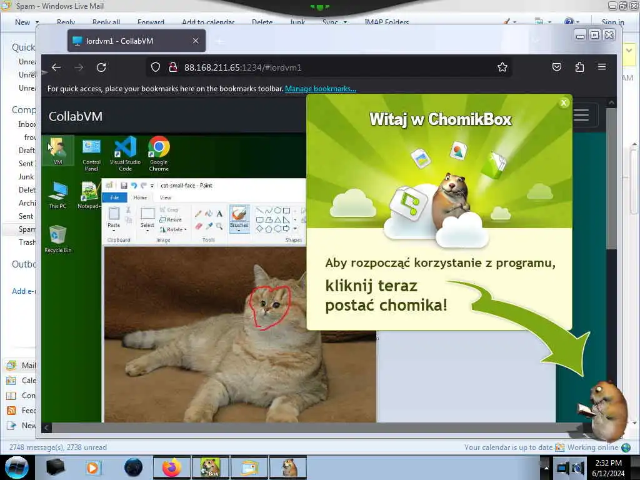Open the Control Panel desktop icon

(x=91, y=155)
